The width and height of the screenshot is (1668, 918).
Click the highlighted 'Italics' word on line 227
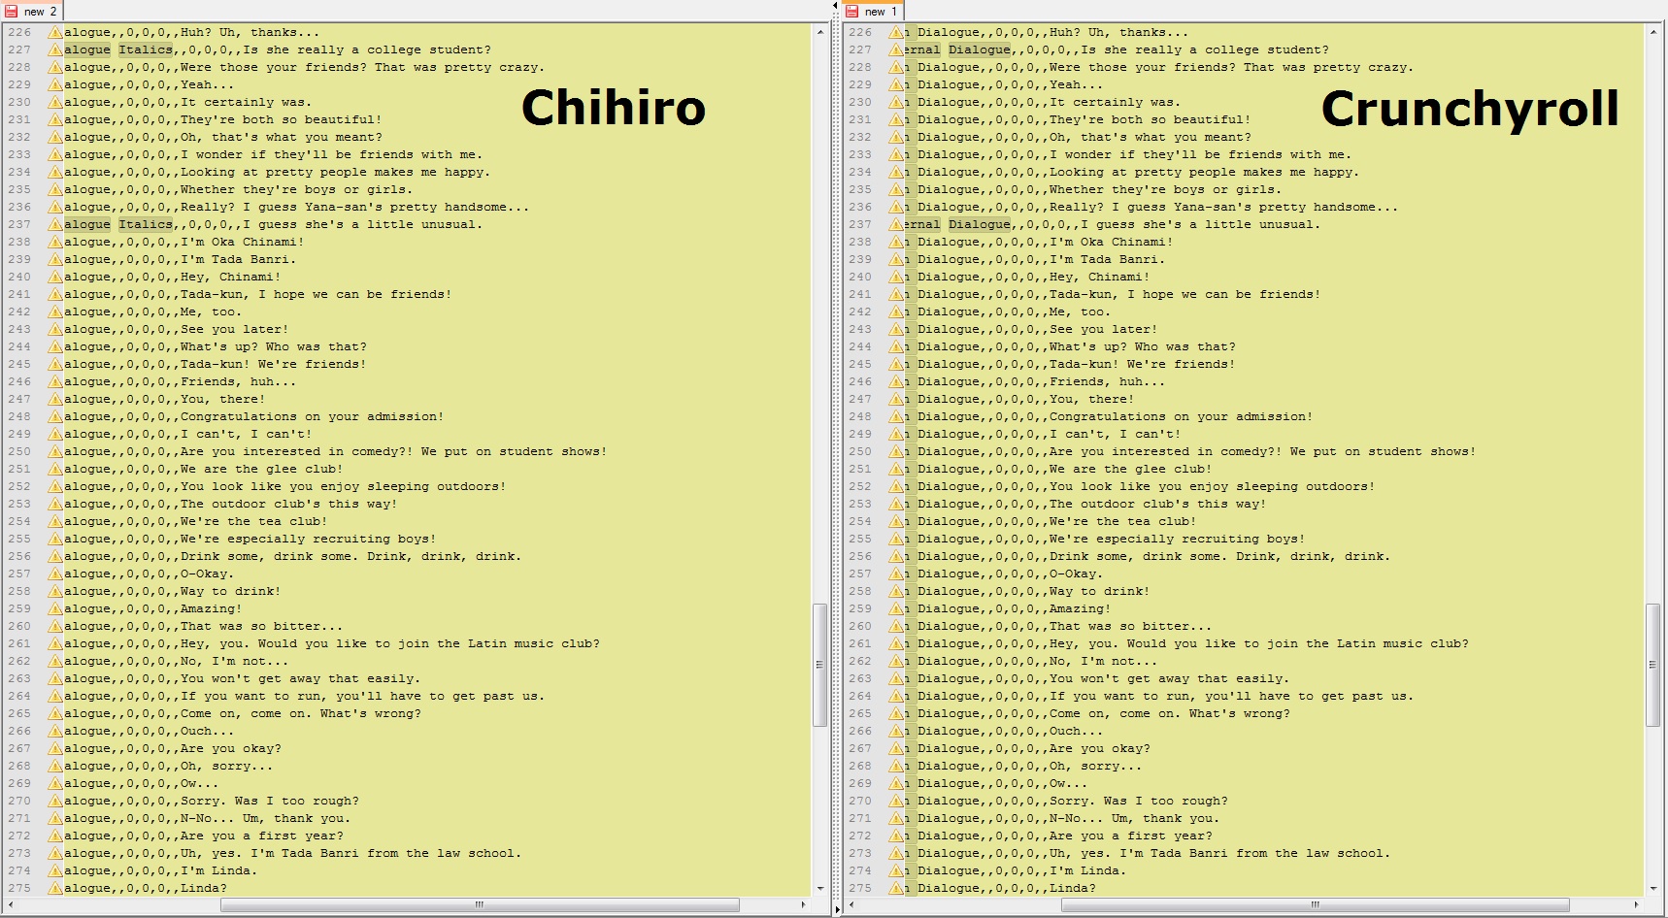146,50
